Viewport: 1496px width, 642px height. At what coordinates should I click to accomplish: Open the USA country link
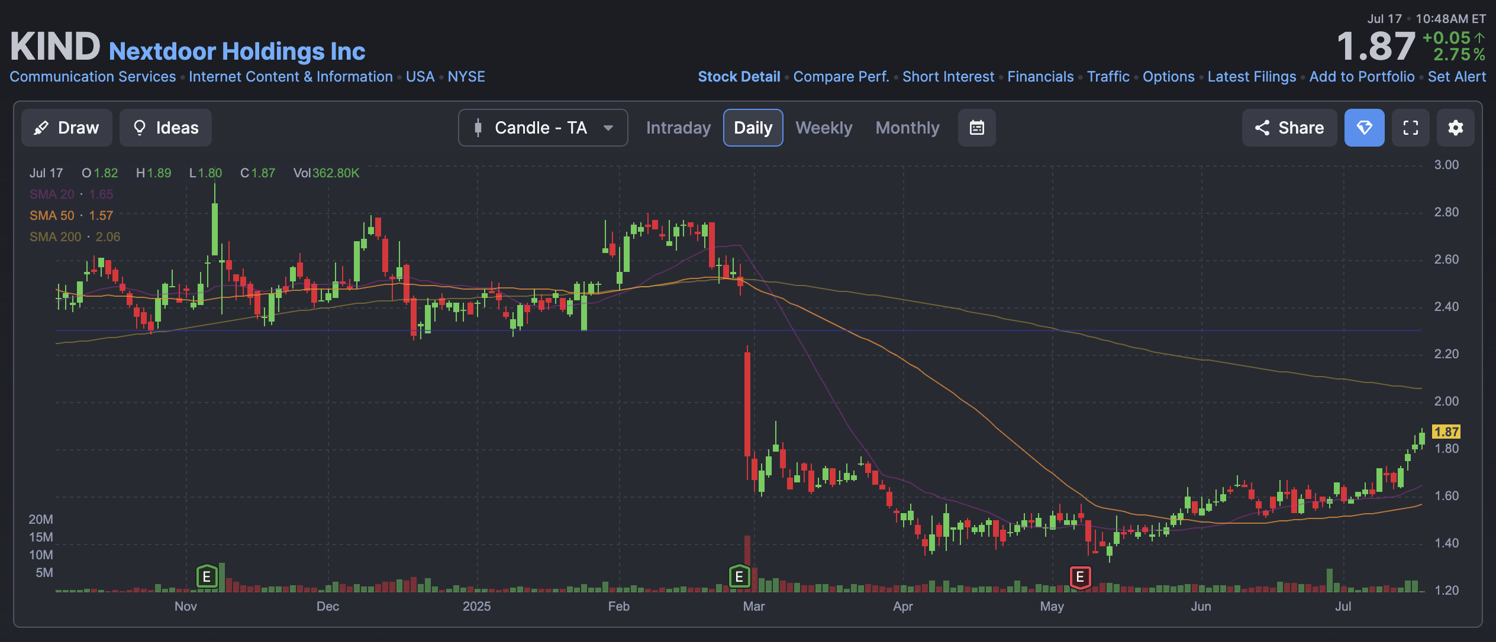pyautogui.click(x=420, y=77)
